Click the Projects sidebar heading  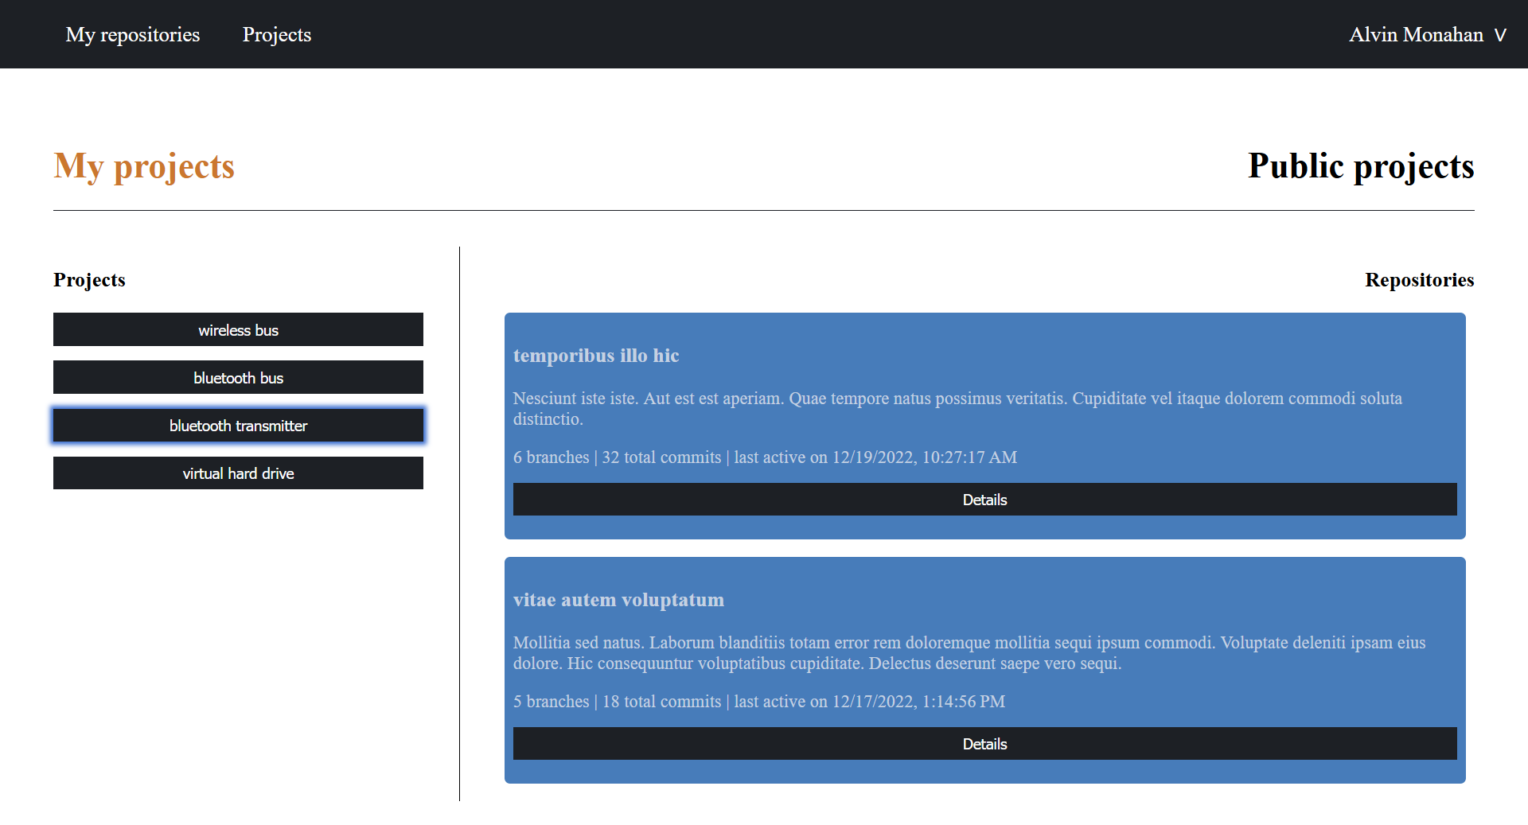pos(89,280)
